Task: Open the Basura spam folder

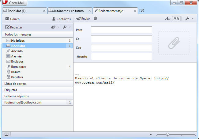Action: 38,72
